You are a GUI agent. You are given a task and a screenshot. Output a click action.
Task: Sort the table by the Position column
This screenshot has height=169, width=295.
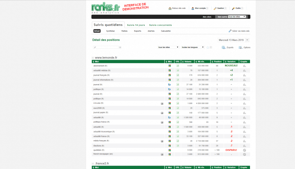218,61
